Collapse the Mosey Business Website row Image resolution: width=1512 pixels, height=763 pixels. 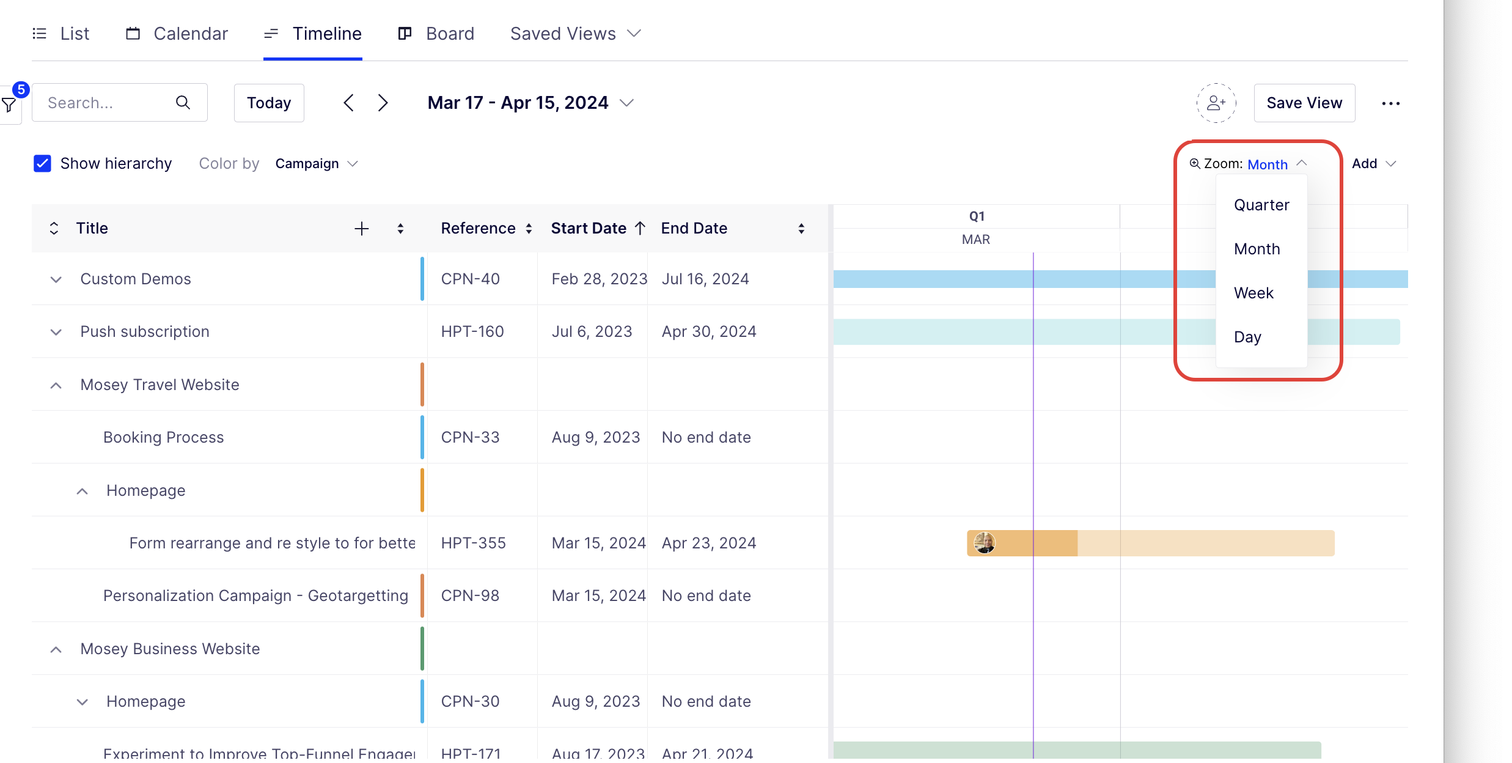56,649
